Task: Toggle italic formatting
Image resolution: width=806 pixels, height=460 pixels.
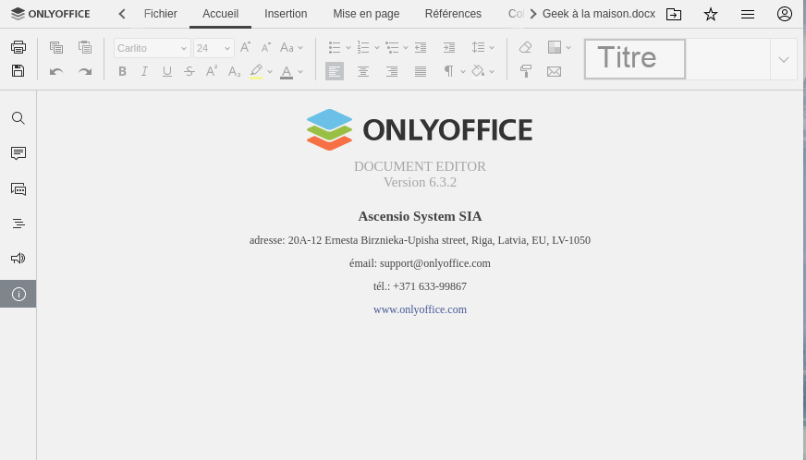Action: coord(144,71)
